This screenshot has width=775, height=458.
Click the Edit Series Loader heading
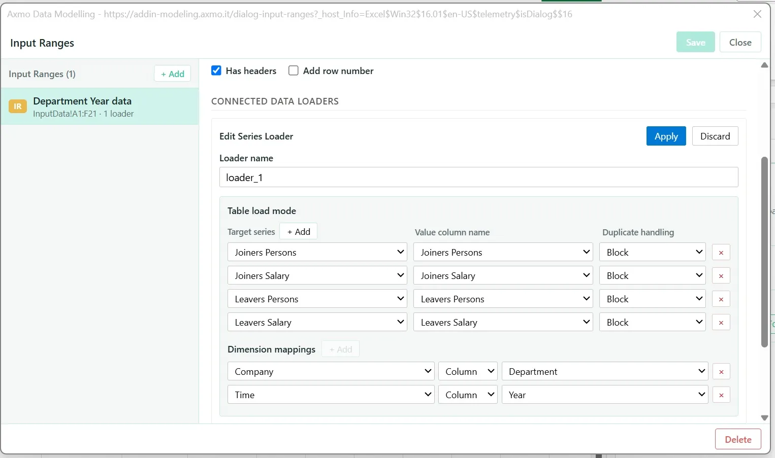point(256,136)
